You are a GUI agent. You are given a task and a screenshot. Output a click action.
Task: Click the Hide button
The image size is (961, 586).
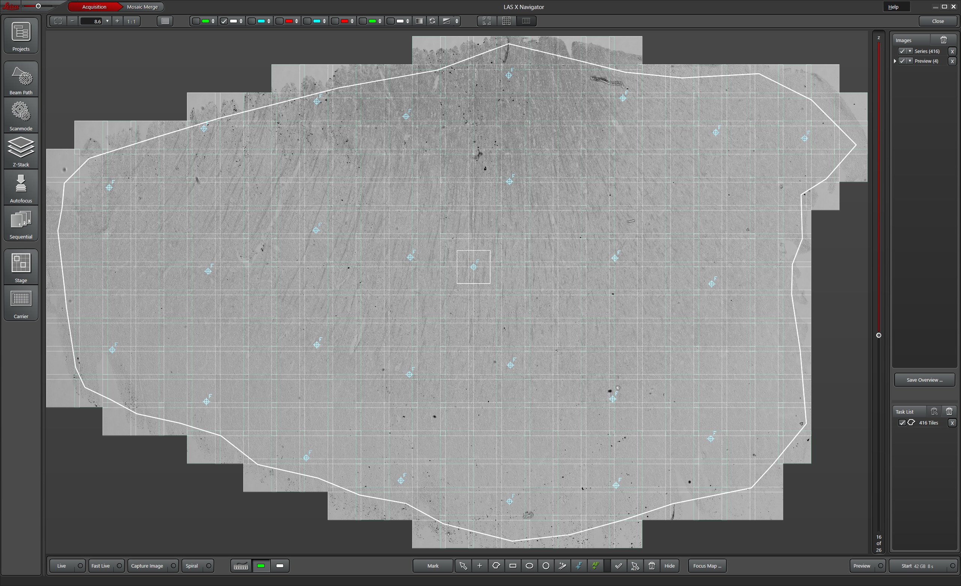670,566
